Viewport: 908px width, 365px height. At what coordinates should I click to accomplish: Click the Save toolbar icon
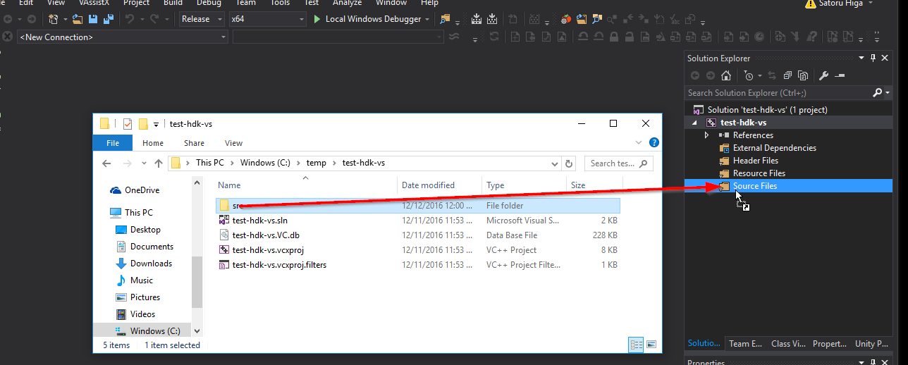click(x=92, y=19)
